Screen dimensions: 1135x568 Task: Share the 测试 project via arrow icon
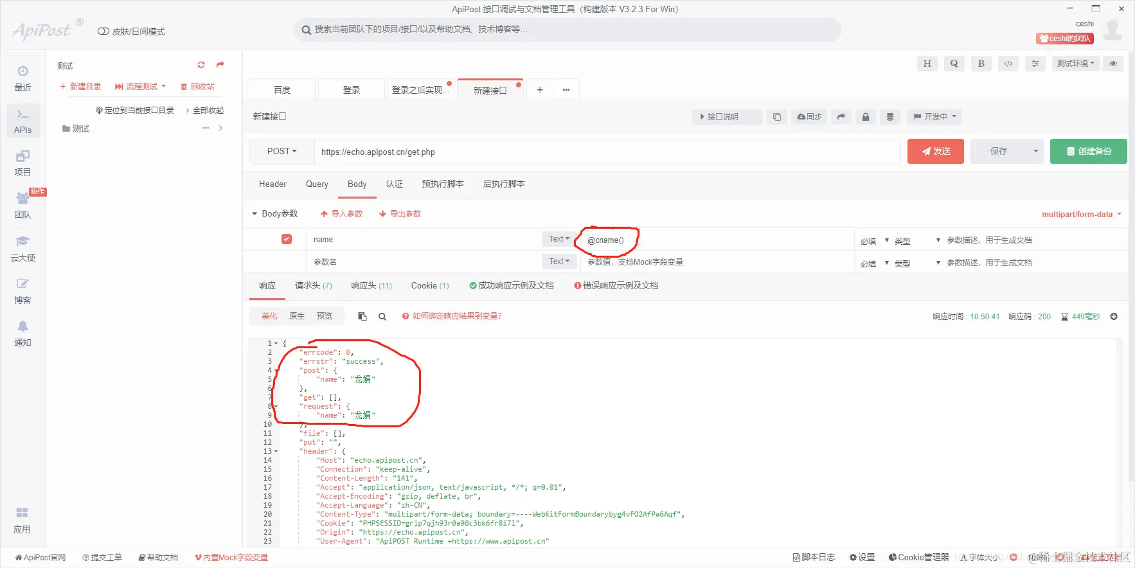click(x=220, y=65)
